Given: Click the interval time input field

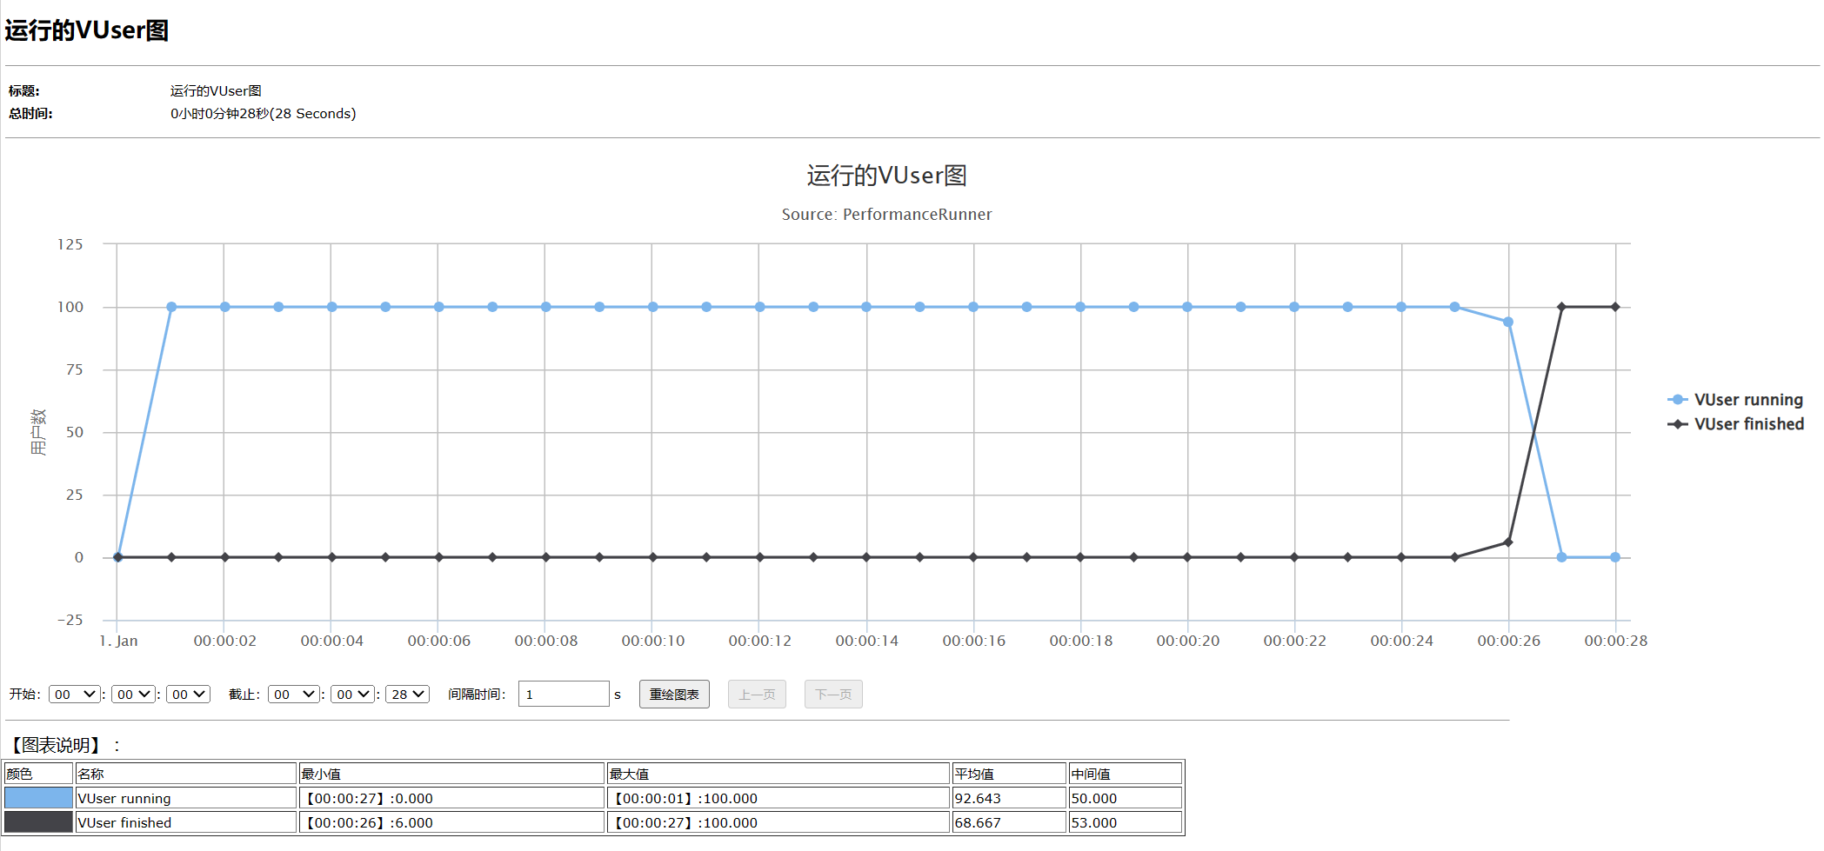Looking at the screenshot, I should [564, 694].
